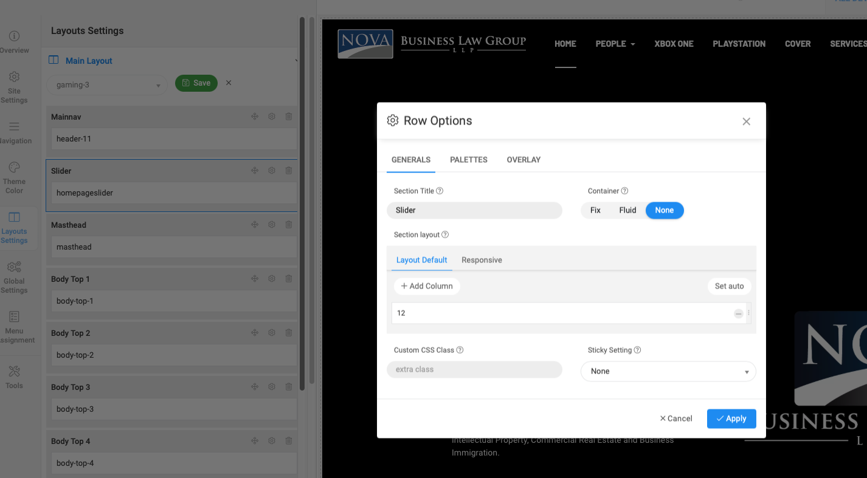Set Container to Fluid
The height and width of the screenshot is (478, 867).
coord(627,210)
